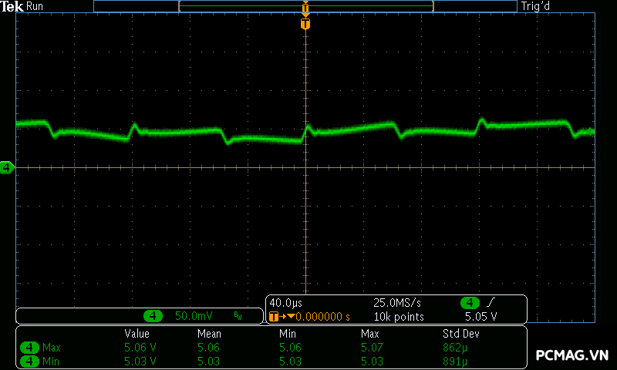Click the Trig'd trigger status label
Screen dimensions: 617x370
pos(537,6)
